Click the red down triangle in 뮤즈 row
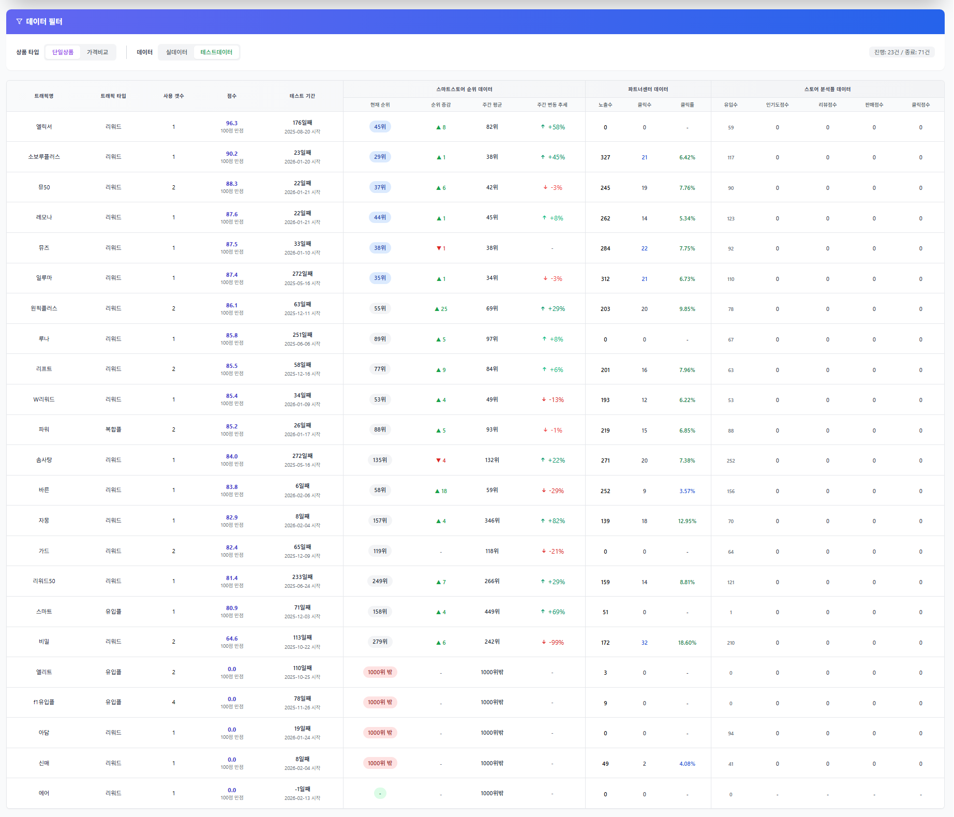Screen dimensions: 954x817 (x=439, y=248)
